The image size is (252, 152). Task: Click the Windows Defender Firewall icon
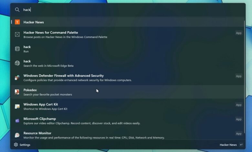pos(17,78)
